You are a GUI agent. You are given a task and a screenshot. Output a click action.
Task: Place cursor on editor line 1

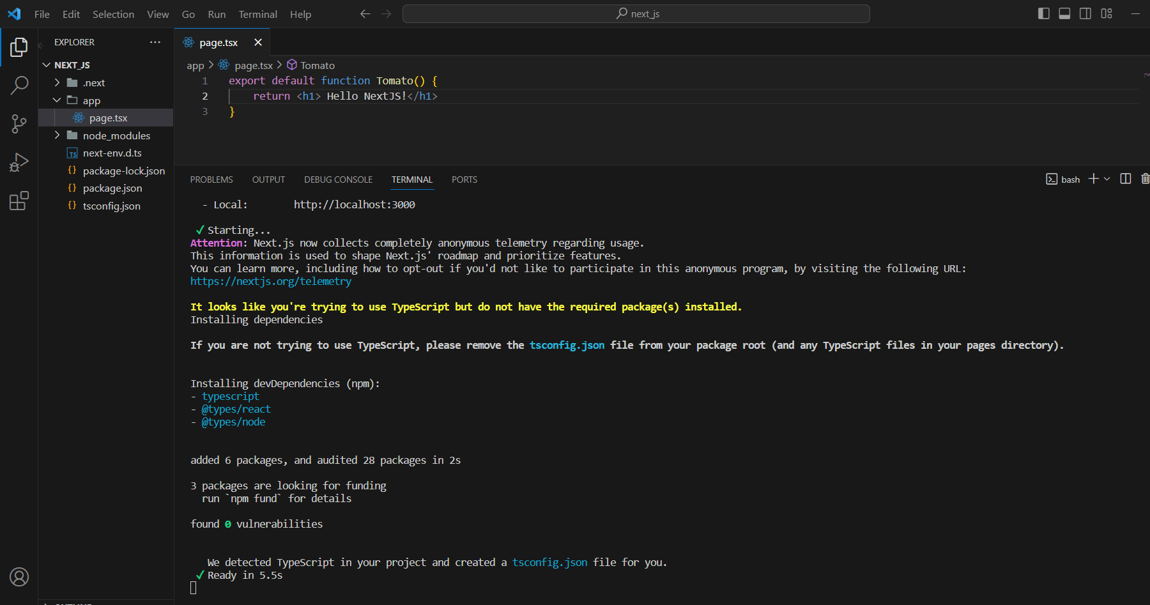click(x=333, y=80)
